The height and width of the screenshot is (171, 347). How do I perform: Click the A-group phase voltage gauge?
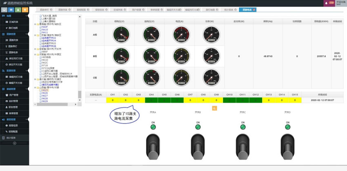(x=121, y=35)
